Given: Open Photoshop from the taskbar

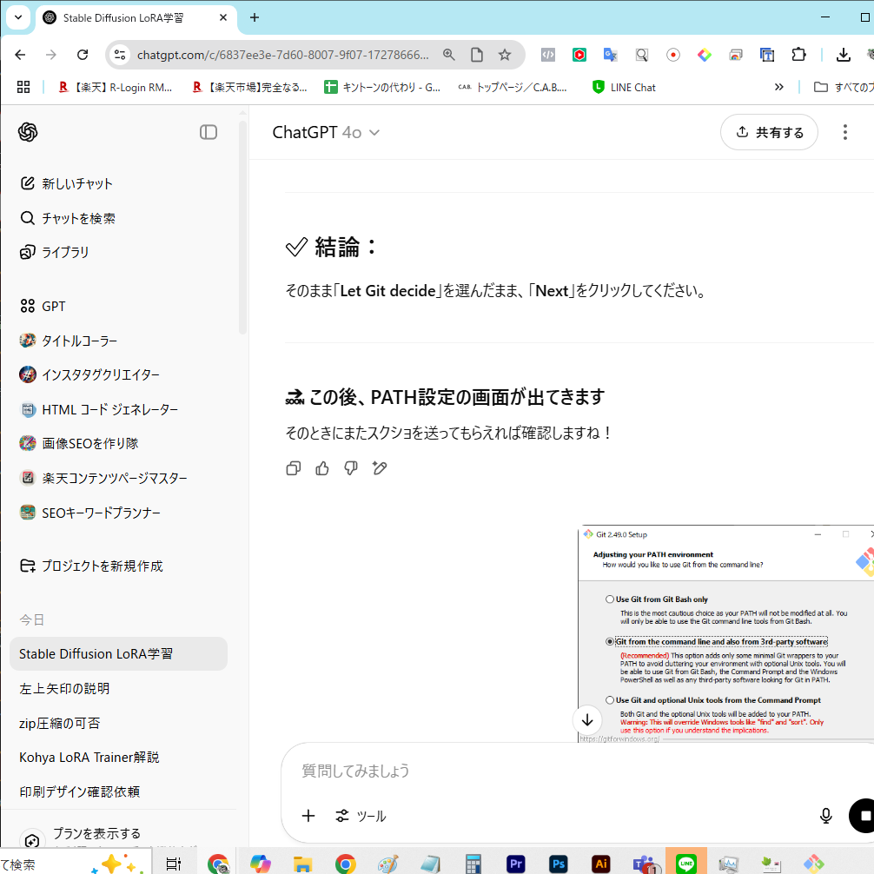Looking at the screenshot, I should [x=558, y=864].
